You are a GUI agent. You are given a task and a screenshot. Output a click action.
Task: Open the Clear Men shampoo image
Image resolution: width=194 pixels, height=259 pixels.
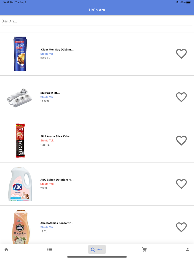20,54
